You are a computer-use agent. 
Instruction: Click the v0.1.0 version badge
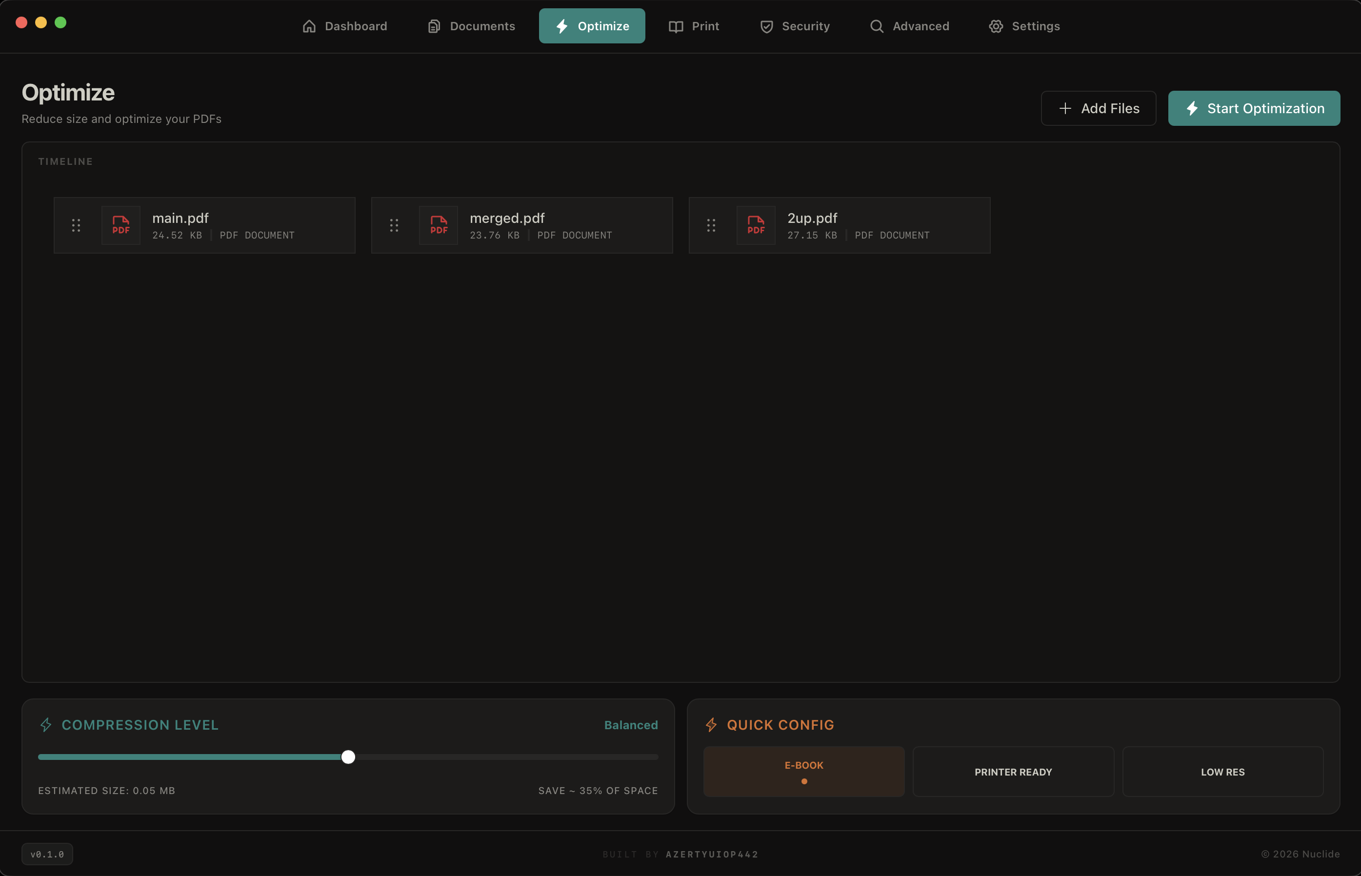coord(47,854)
